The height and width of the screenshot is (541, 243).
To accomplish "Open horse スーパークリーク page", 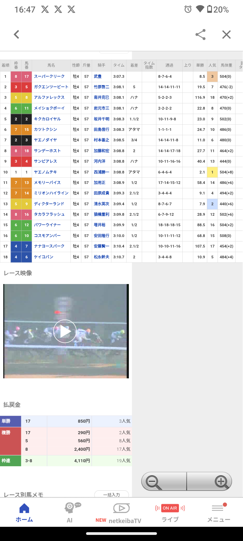I will 49,76.
